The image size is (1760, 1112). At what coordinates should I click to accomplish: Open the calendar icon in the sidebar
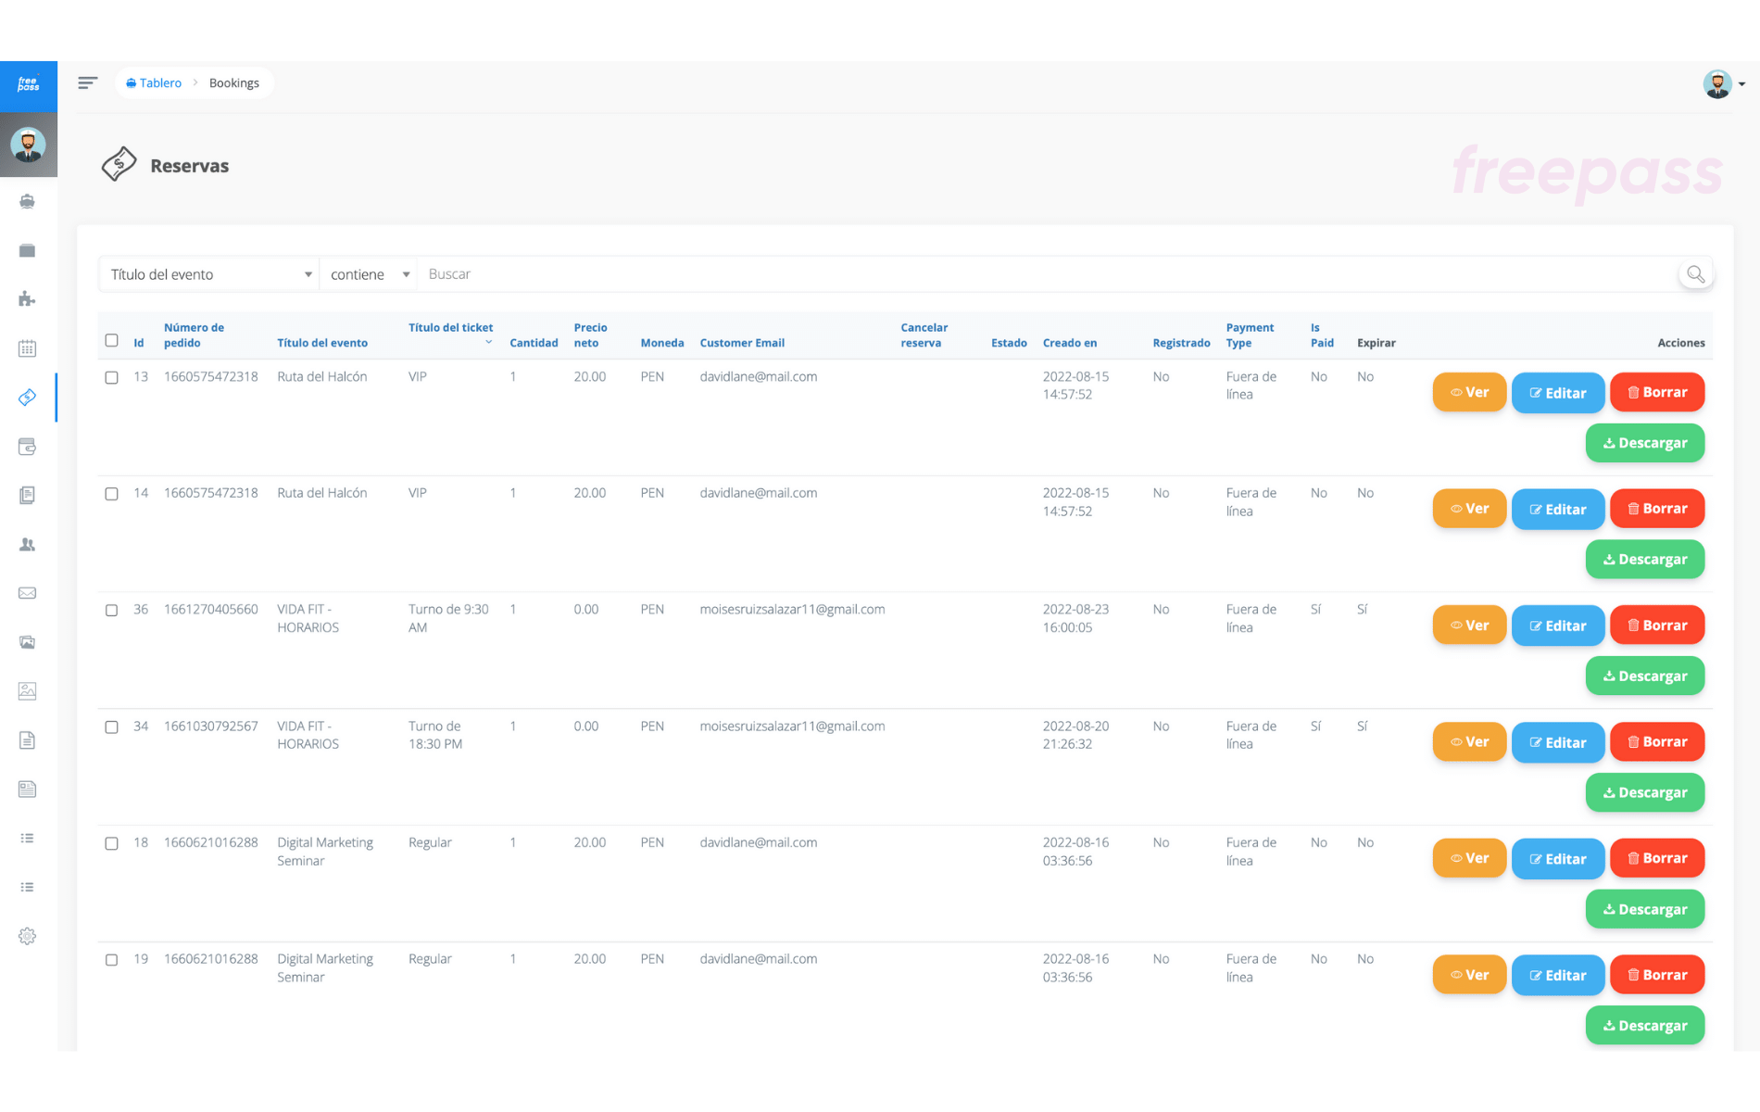tap(28, 348)
